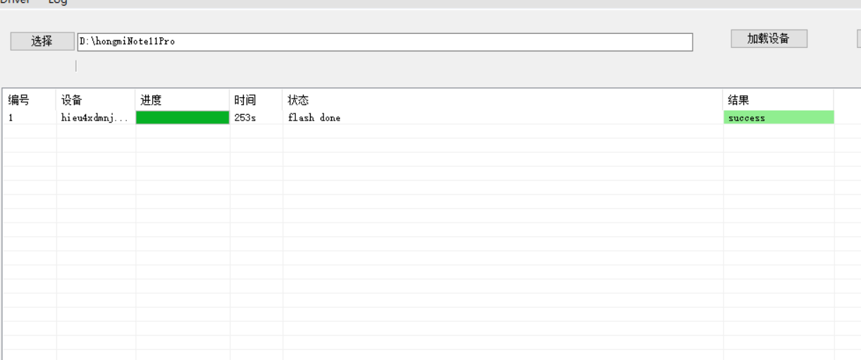Click the 时间 column header
861x360 pixels.
[256, 100]
